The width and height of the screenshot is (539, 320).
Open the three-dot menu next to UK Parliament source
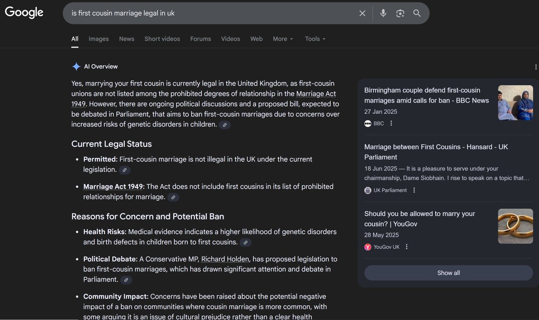pos(414,190)
